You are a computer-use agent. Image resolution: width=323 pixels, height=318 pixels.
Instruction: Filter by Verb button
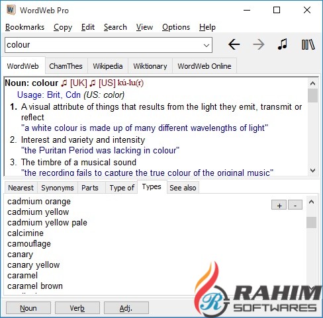coord(77,308)
